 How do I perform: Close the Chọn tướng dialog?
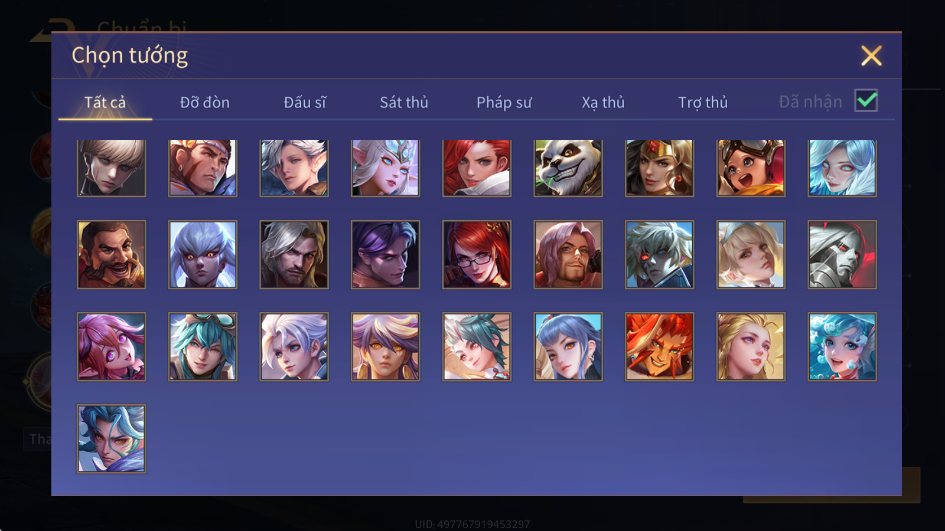click(871, 55)
